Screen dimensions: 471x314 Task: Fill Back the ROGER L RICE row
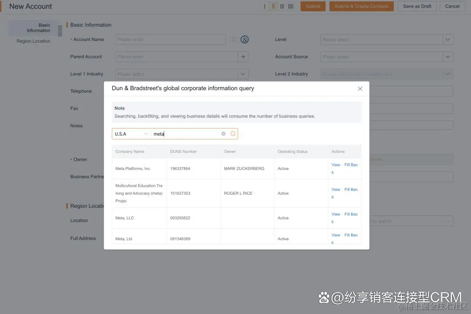coord(351,189)
